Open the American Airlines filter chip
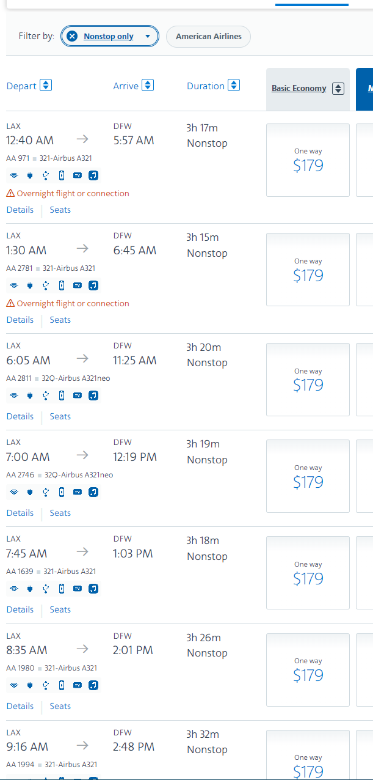This screenshot has width=373, height=780. (x=209, y=37)
